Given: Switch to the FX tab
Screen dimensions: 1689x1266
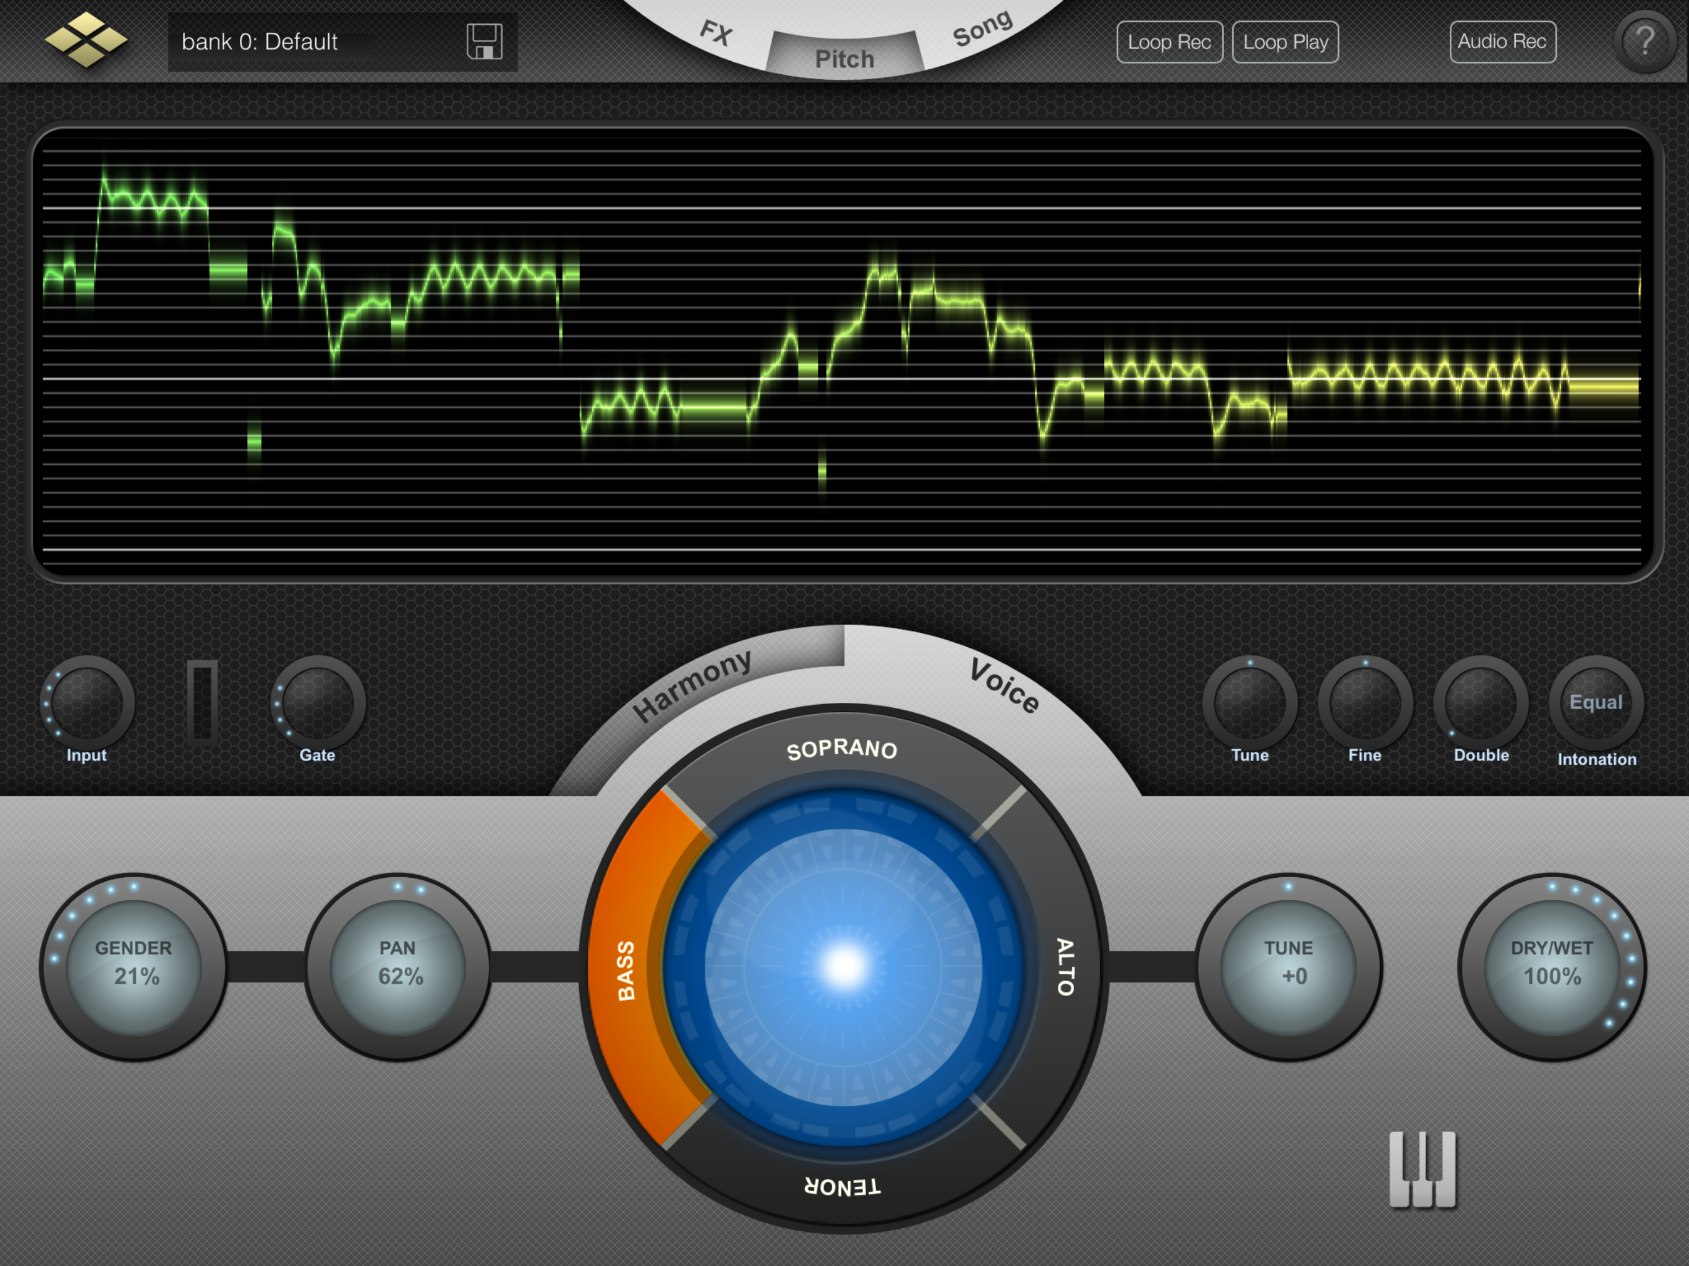Looking at the screenshot, I should (717, 33).
